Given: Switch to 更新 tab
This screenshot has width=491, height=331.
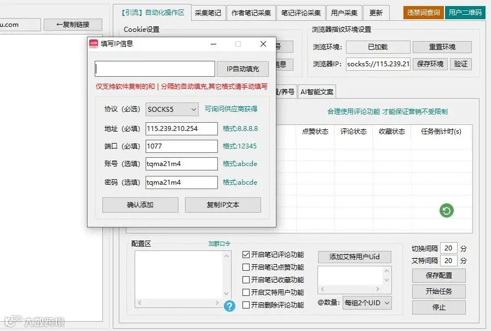Looking at the screenshot, I should point(376,13).
